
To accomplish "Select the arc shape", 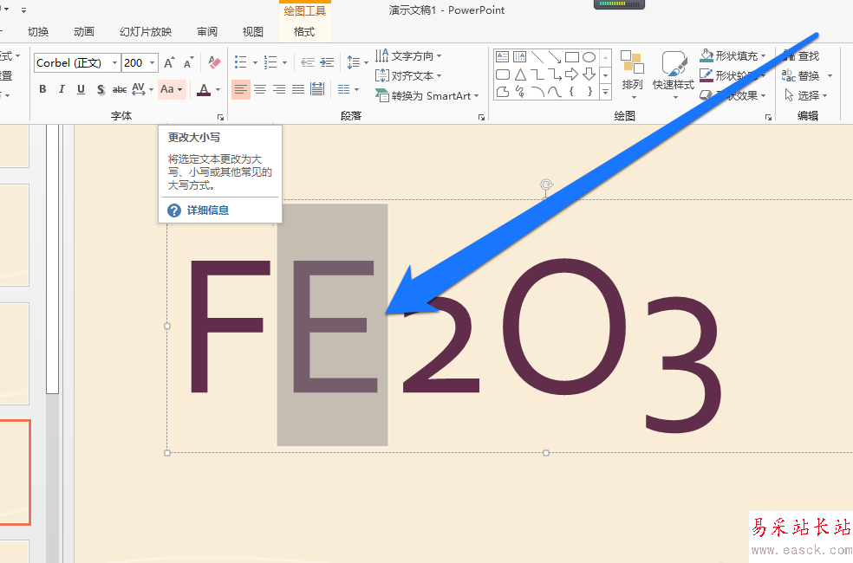I will tap(537, 92).
